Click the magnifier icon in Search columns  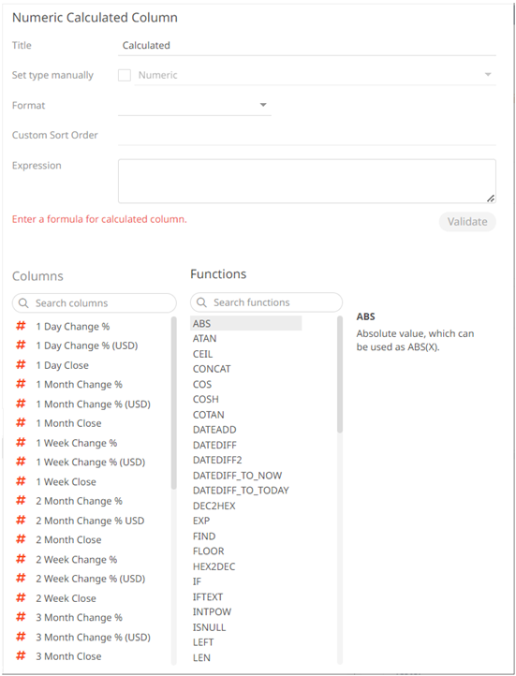pyautogui.click(x=23, y=303)
